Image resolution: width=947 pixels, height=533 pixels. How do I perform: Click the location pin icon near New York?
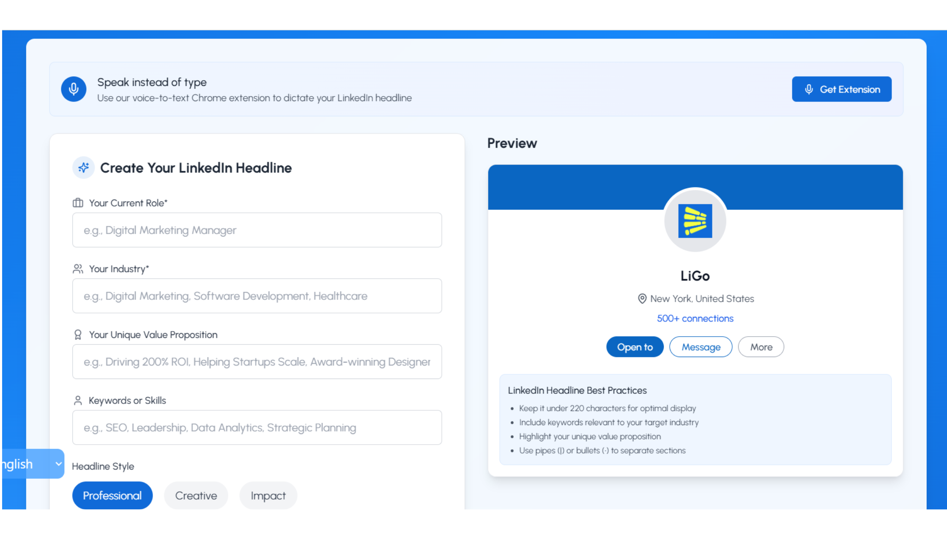coord(642,299)
